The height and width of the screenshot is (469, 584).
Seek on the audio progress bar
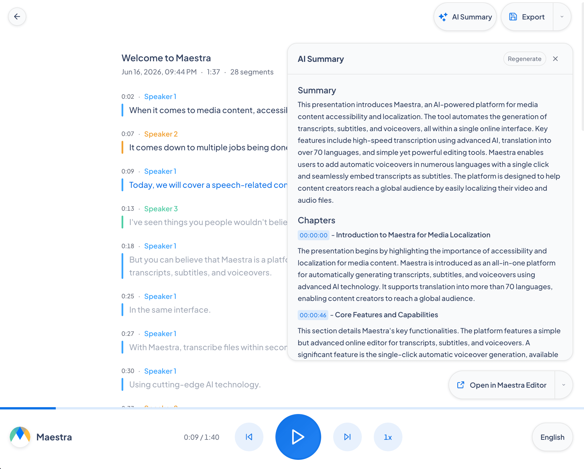(292, 408)
